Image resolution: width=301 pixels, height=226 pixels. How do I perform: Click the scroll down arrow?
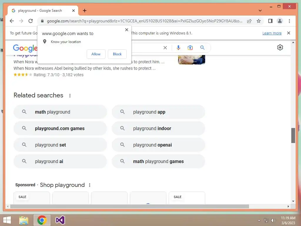pyautogui.click(x=293, y=201)
